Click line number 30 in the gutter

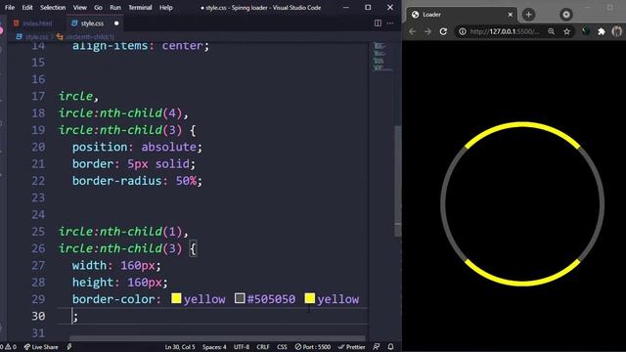point(38,316)
